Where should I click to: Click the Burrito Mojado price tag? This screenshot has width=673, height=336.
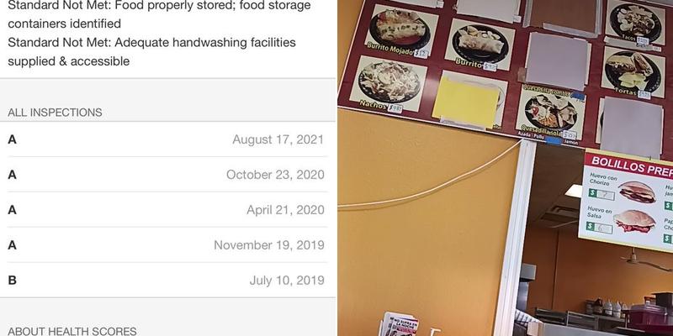(x=421, y=54)
